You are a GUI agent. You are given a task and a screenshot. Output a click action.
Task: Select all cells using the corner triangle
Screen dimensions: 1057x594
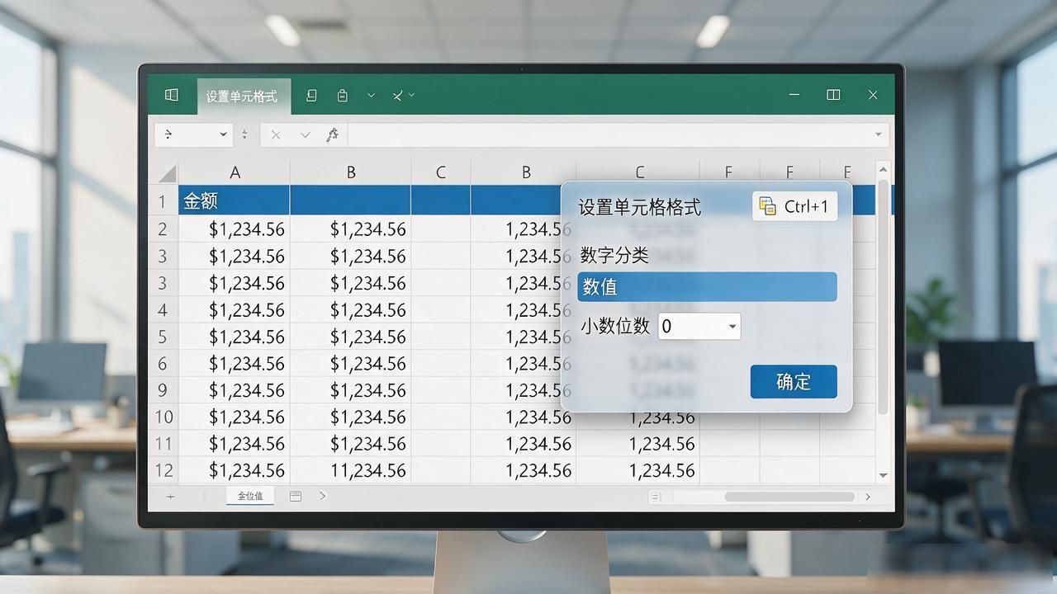[168, 173]
